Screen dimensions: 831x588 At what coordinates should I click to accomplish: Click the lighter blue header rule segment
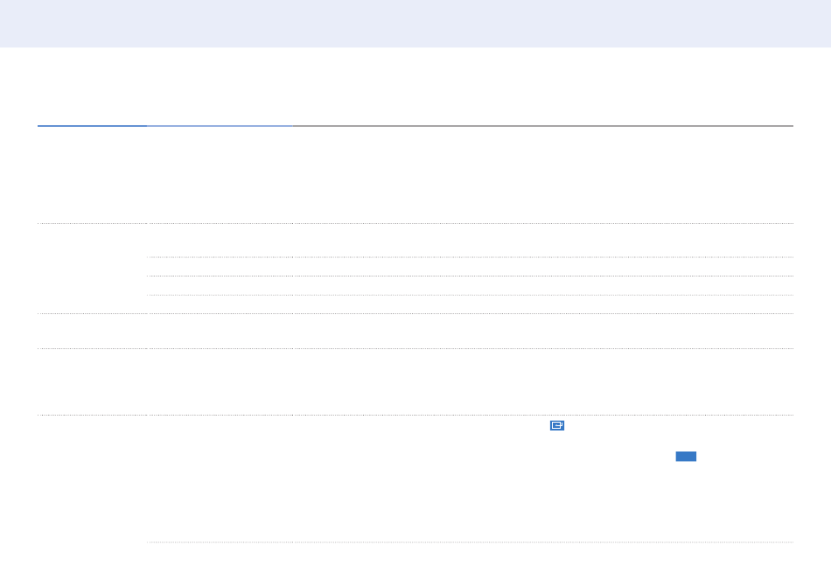220,126
